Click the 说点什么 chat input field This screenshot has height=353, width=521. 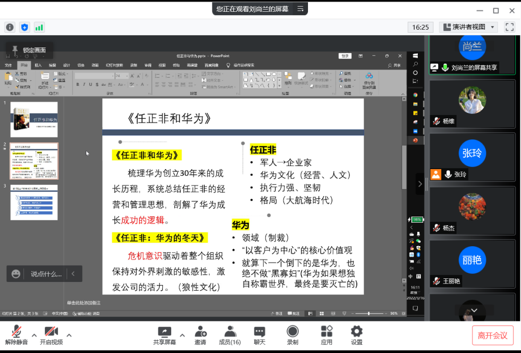46,274
